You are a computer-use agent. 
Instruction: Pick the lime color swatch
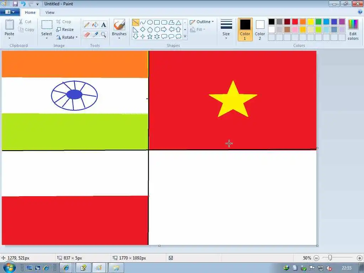tap(318, 30)
